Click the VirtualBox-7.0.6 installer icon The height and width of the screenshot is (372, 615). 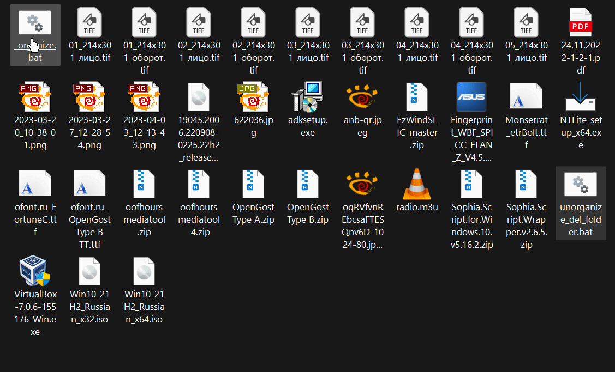tap(35, 271)
